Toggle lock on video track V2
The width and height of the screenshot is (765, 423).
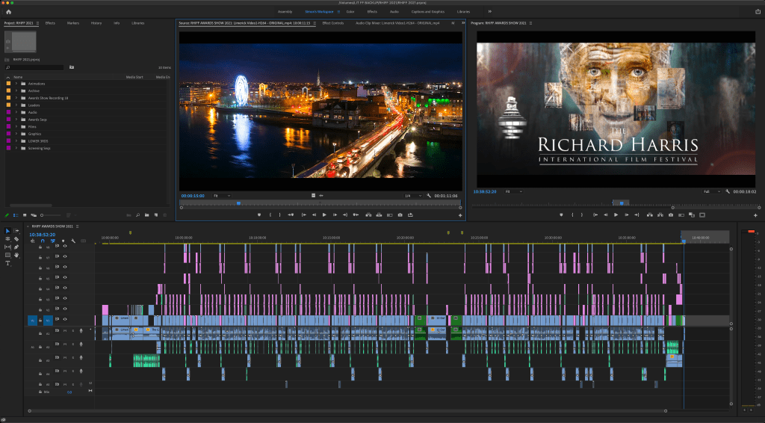[x=40, y=309]
